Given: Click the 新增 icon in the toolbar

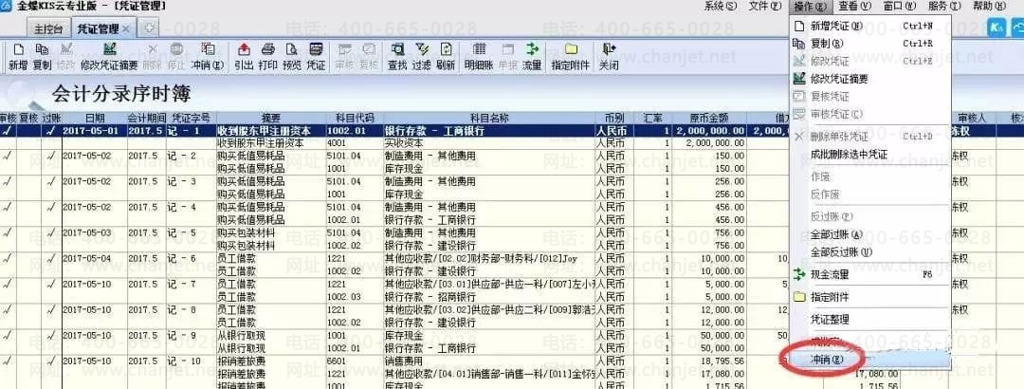Looking at the screenshot, I should click(18, 56).
